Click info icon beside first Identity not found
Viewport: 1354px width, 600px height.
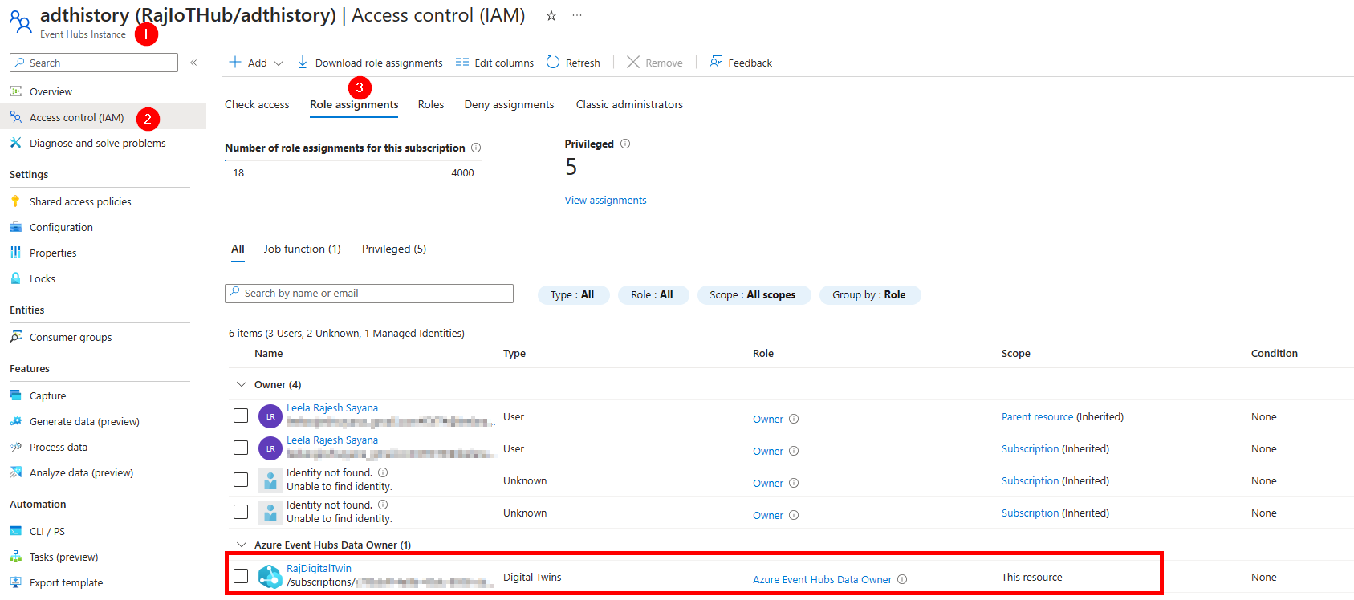point(383,472)
